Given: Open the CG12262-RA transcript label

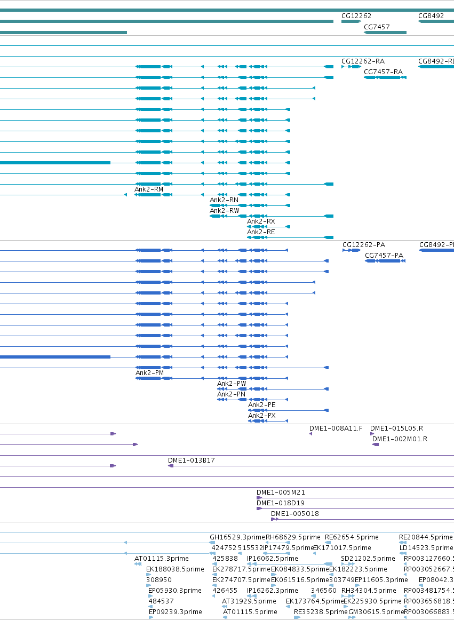Looking at the screenshot, I should (363, 61).
